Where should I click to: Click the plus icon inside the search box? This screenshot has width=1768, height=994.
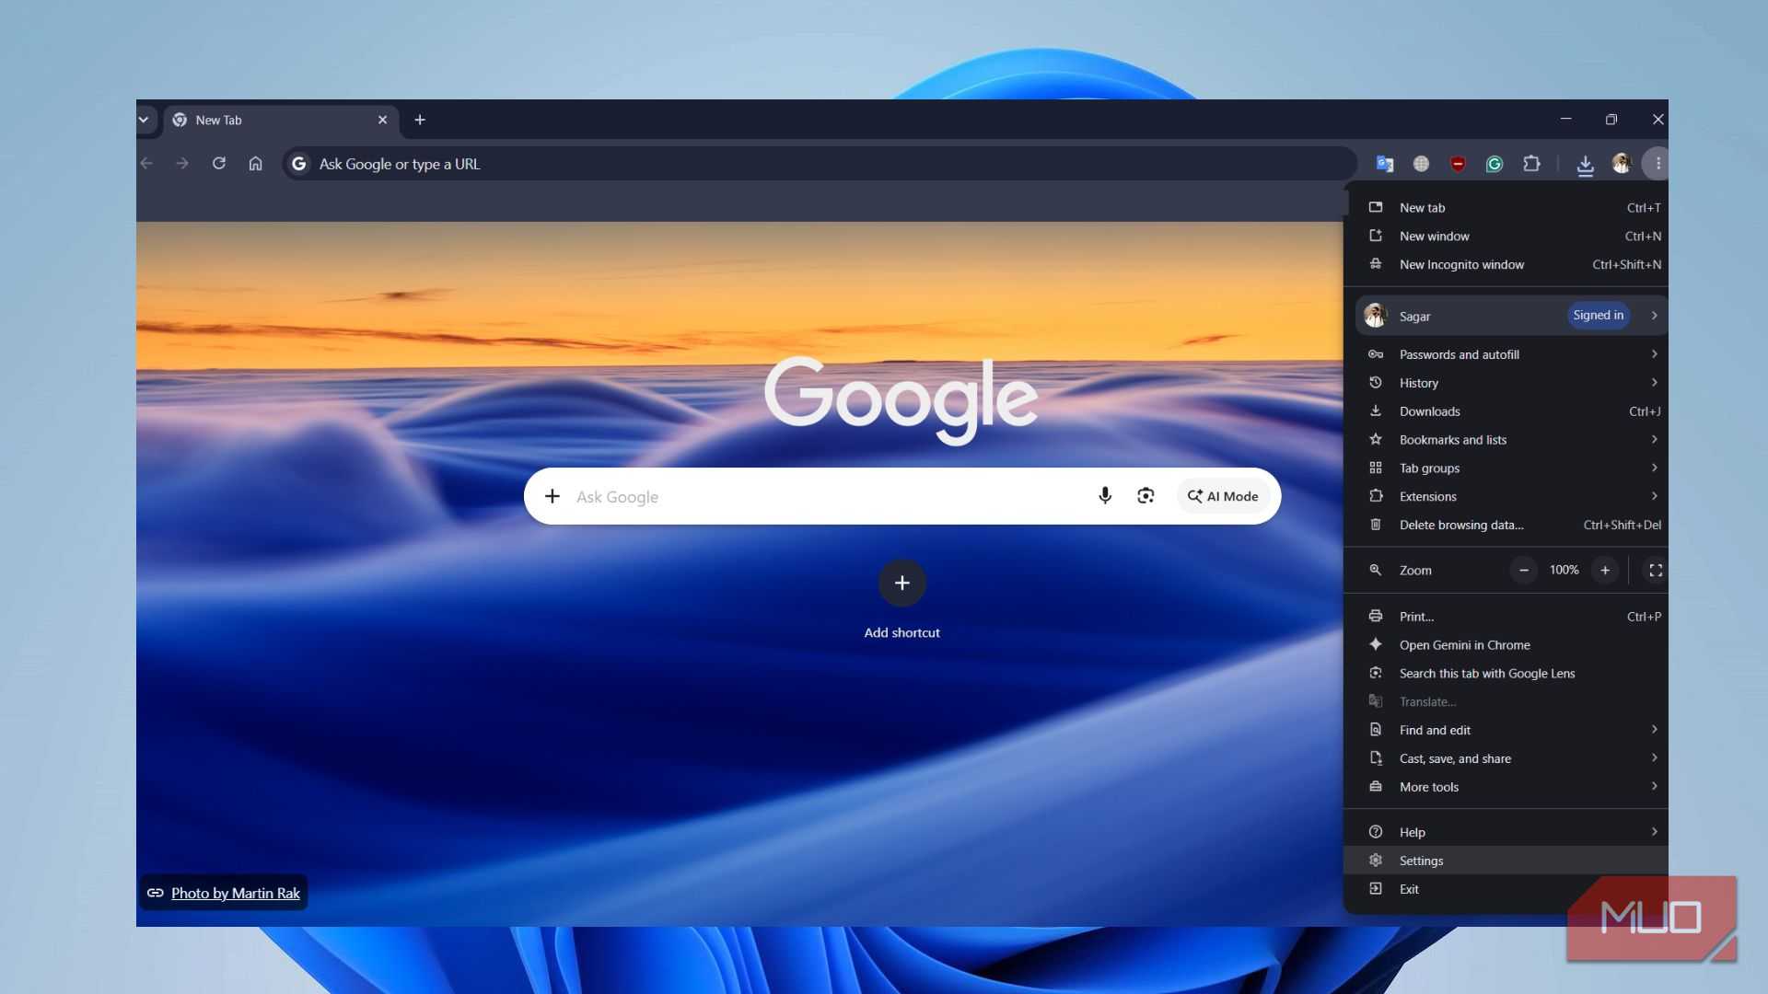pos(552,496)
